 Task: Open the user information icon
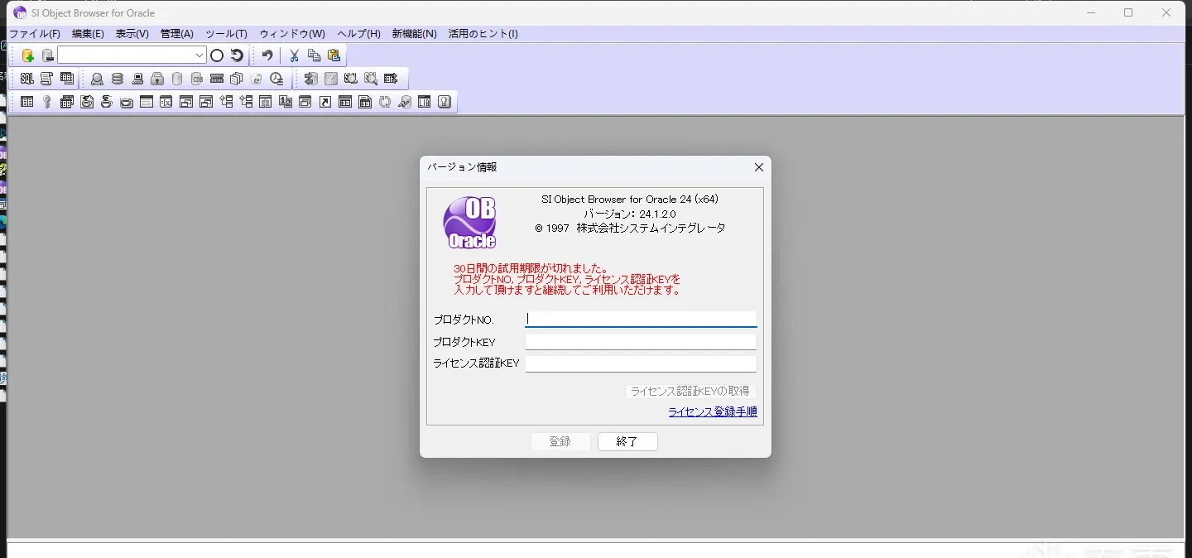coord(98,79)
